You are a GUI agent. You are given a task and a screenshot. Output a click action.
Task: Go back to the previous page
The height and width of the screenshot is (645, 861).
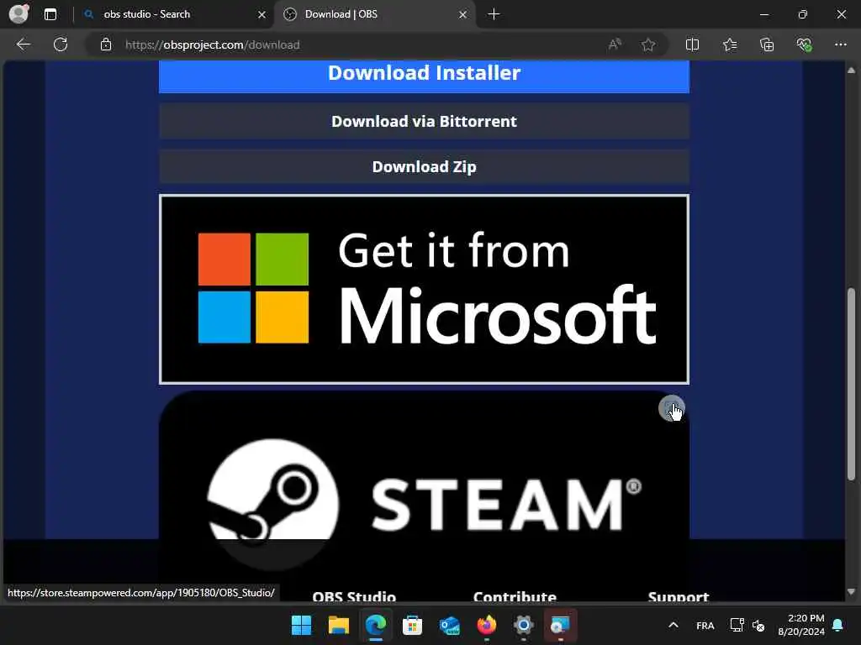[x=24, y=45]
